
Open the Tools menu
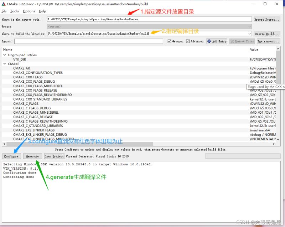point(14,11)
